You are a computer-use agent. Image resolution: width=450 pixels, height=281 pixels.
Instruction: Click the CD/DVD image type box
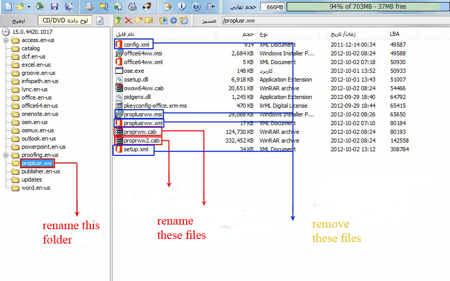[x=65, y=21]
